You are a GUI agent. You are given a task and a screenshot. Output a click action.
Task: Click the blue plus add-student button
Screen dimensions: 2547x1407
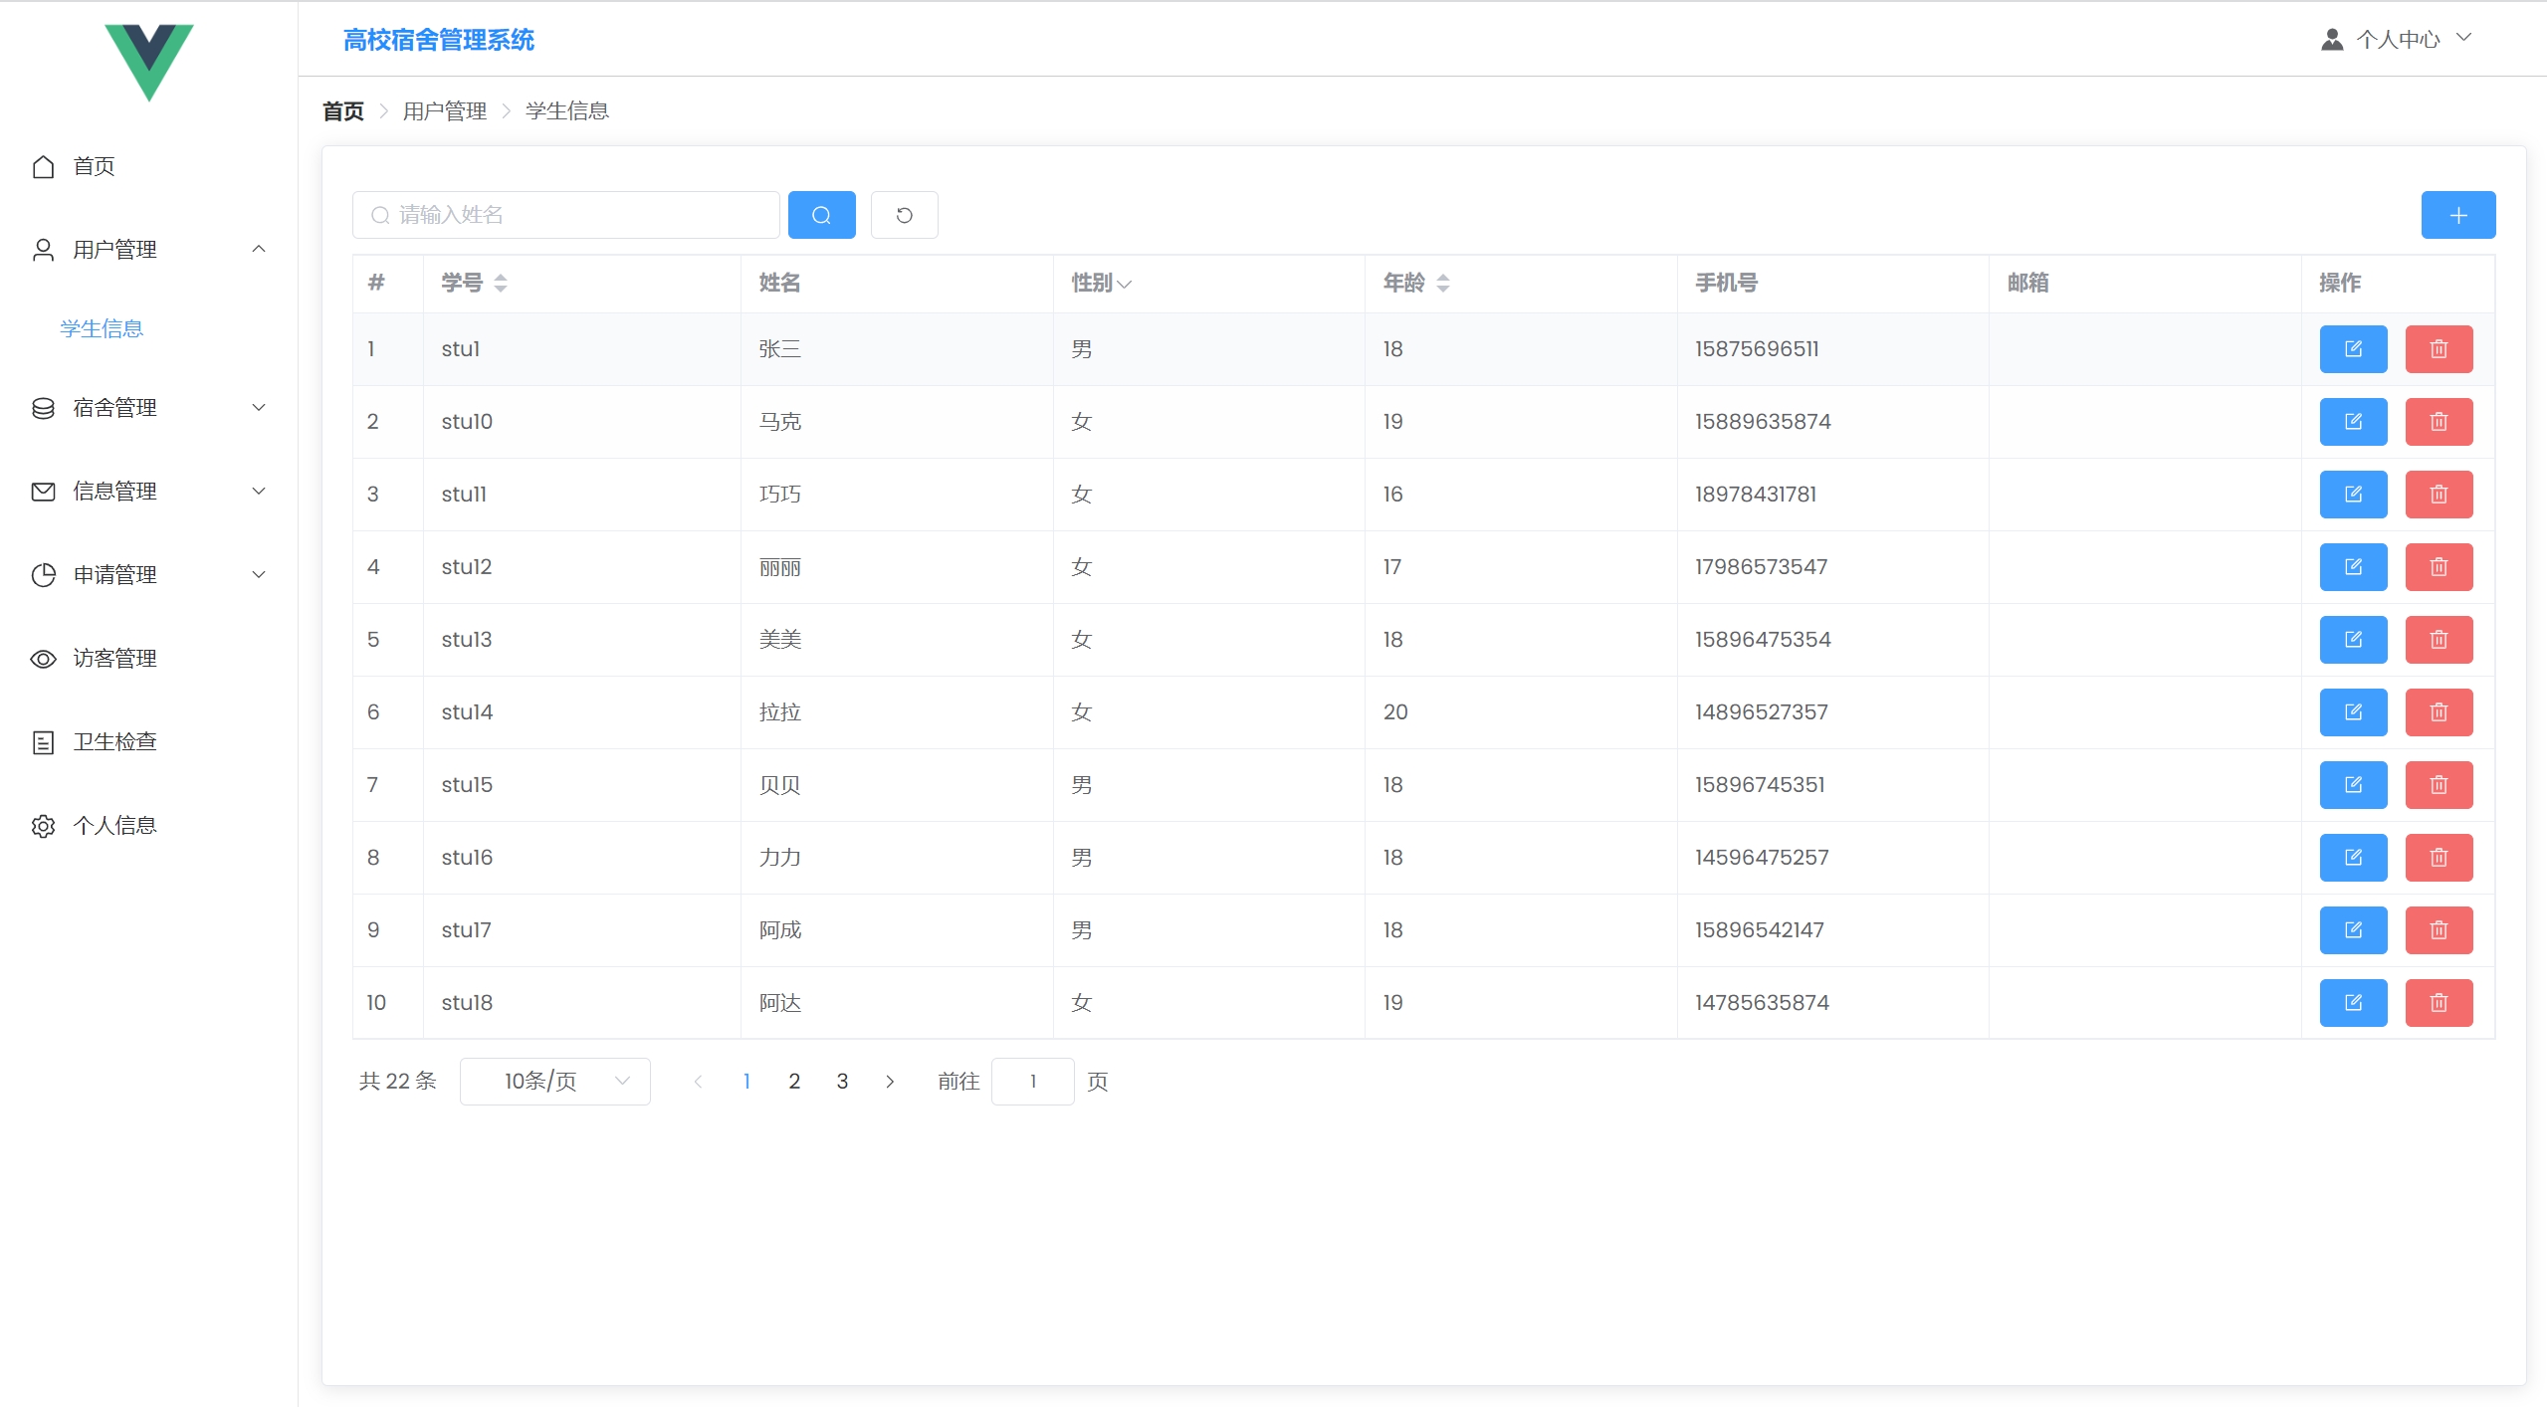(x=2457, y=215)
